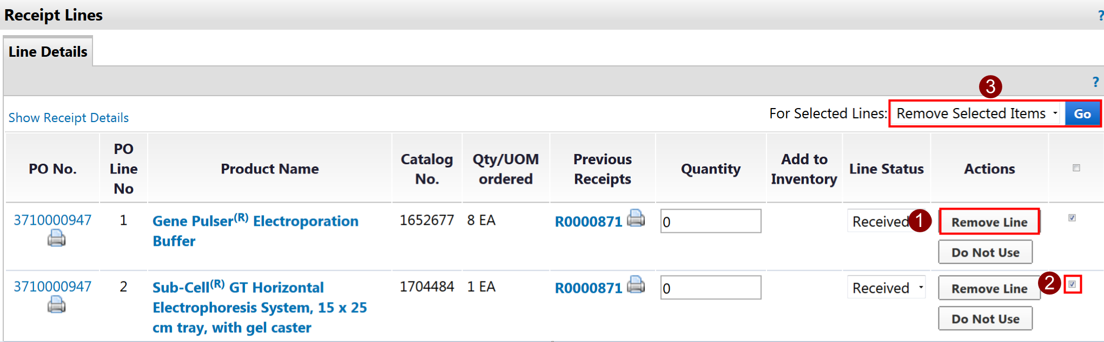This screenshot has height=342, width=1104.
Task: Select the Line Details tab
Action: click(x=48, y=52)
